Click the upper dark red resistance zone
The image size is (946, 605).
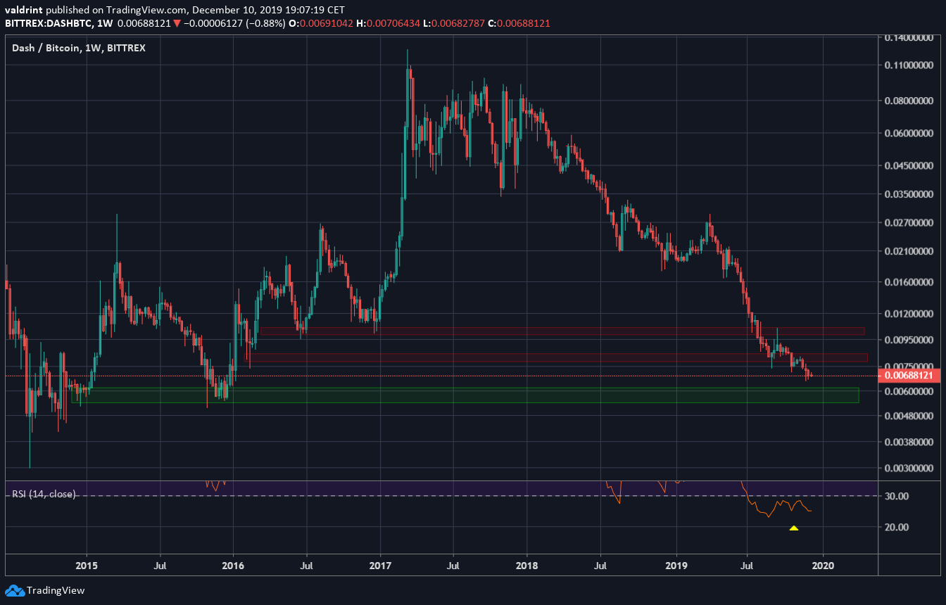[563, 331]
